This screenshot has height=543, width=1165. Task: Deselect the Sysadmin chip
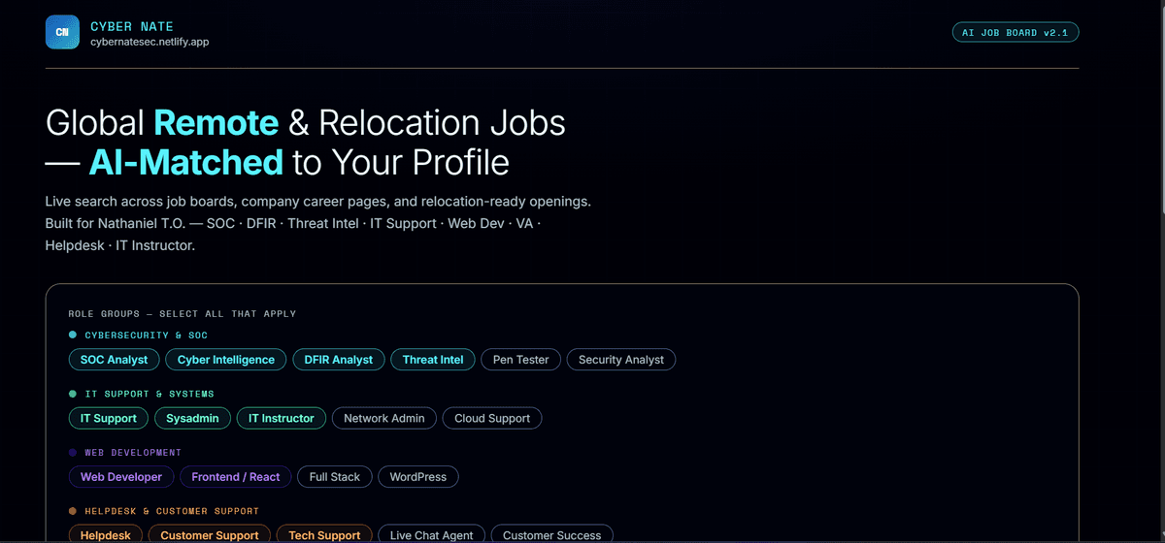[x=193, y=419]
